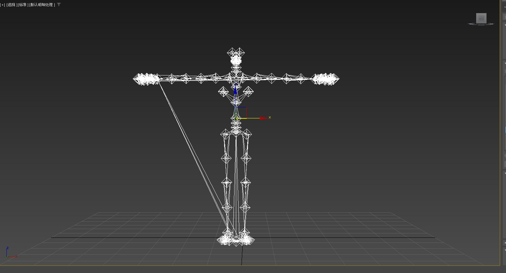Open the [+] viewport general menu

tap(3, 5)
